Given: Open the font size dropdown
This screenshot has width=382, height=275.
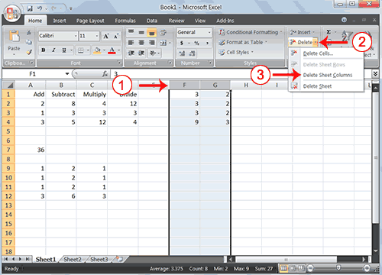Looking at the screenshot, I should (x=97, y=36).
